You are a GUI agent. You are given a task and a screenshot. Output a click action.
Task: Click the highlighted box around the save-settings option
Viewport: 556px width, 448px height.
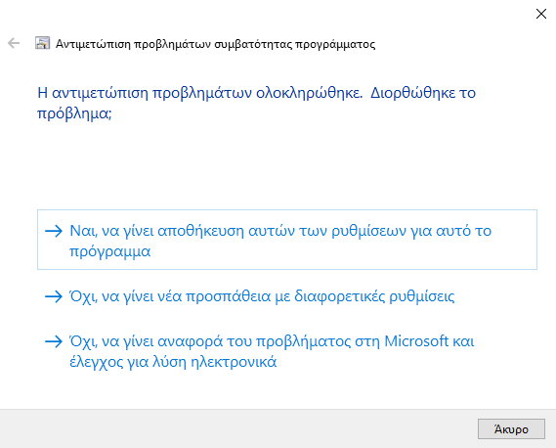coord(287,240)
